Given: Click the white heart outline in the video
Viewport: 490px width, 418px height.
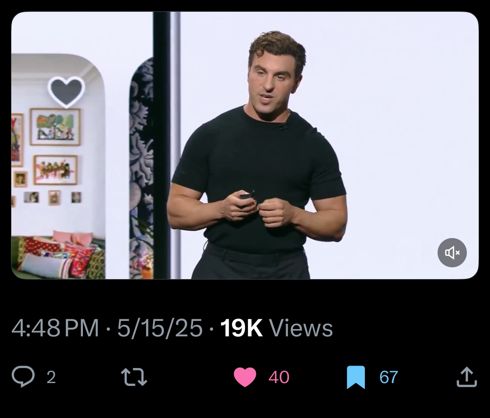Looking at the screenshot, I should [66, 92].
